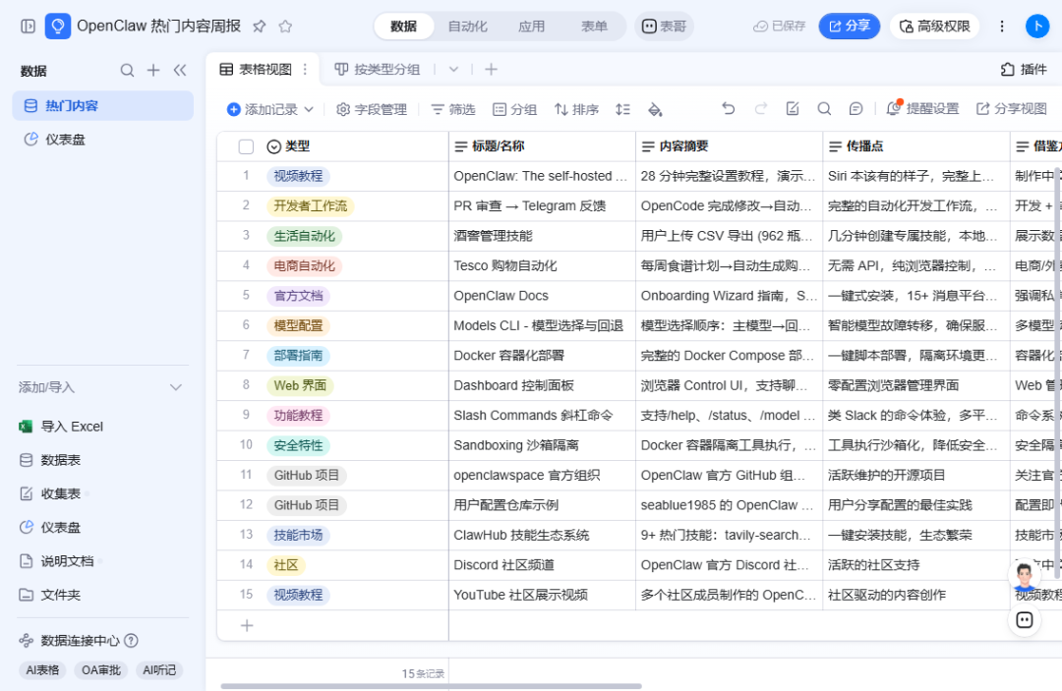
Task: Open 添加记录 dropdown arrow
Action: [x=309, y=109]
